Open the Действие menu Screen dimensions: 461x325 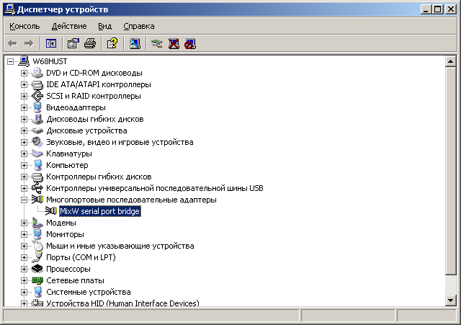click(x=69, y=26)
